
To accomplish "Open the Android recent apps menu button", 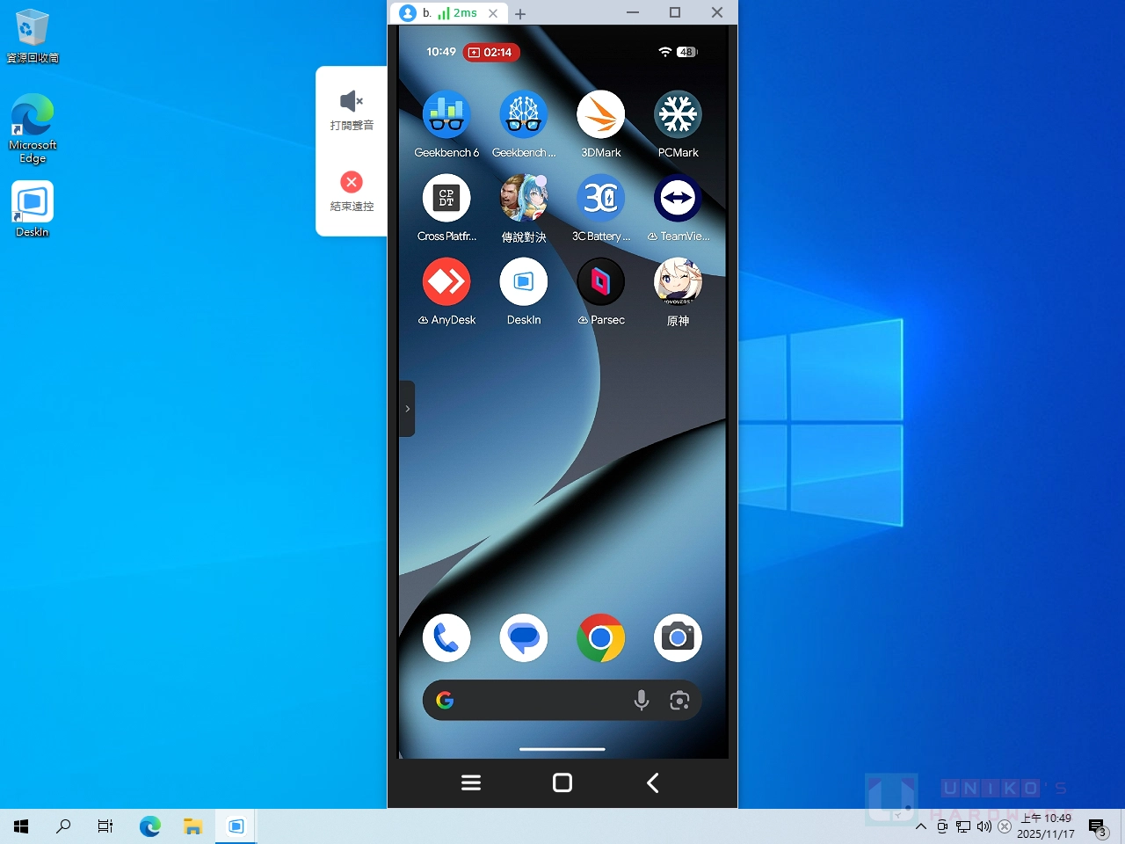I will 471,782.
